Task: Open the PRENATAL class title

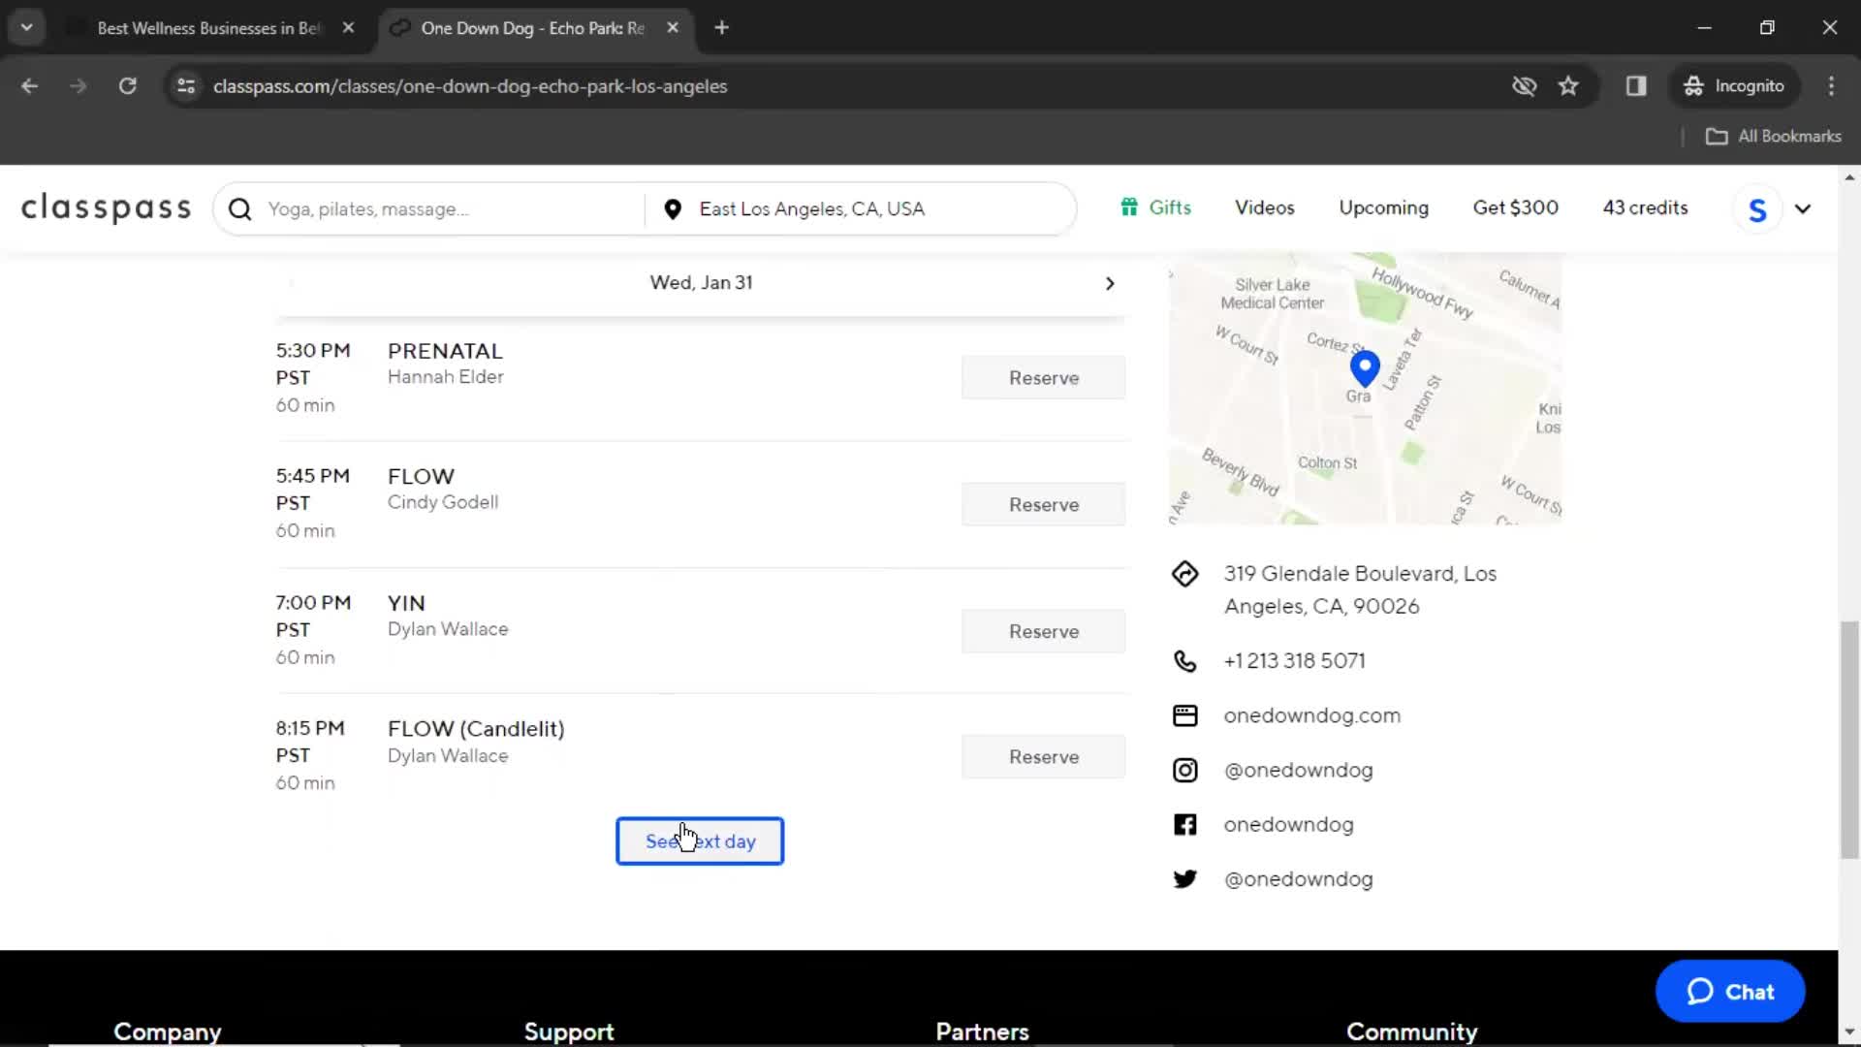Action: tap(445, 351)
